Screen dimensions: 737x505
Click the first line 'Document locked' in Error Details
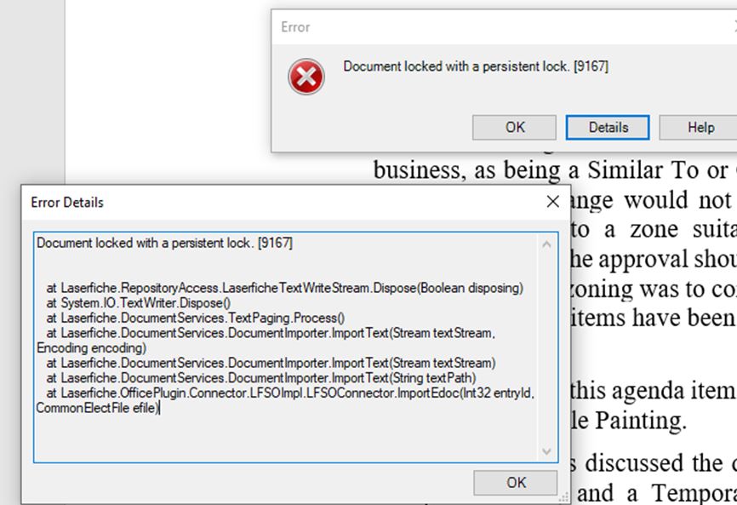click(164, 243)
